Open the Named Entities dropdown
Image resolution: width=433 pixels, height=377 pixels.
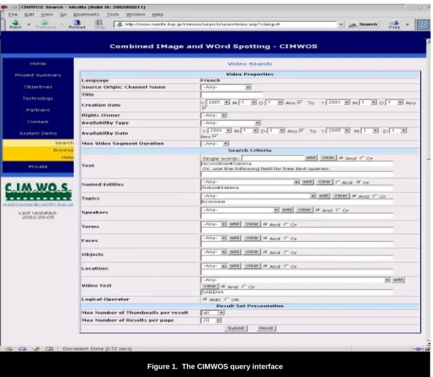pos(250,182)
